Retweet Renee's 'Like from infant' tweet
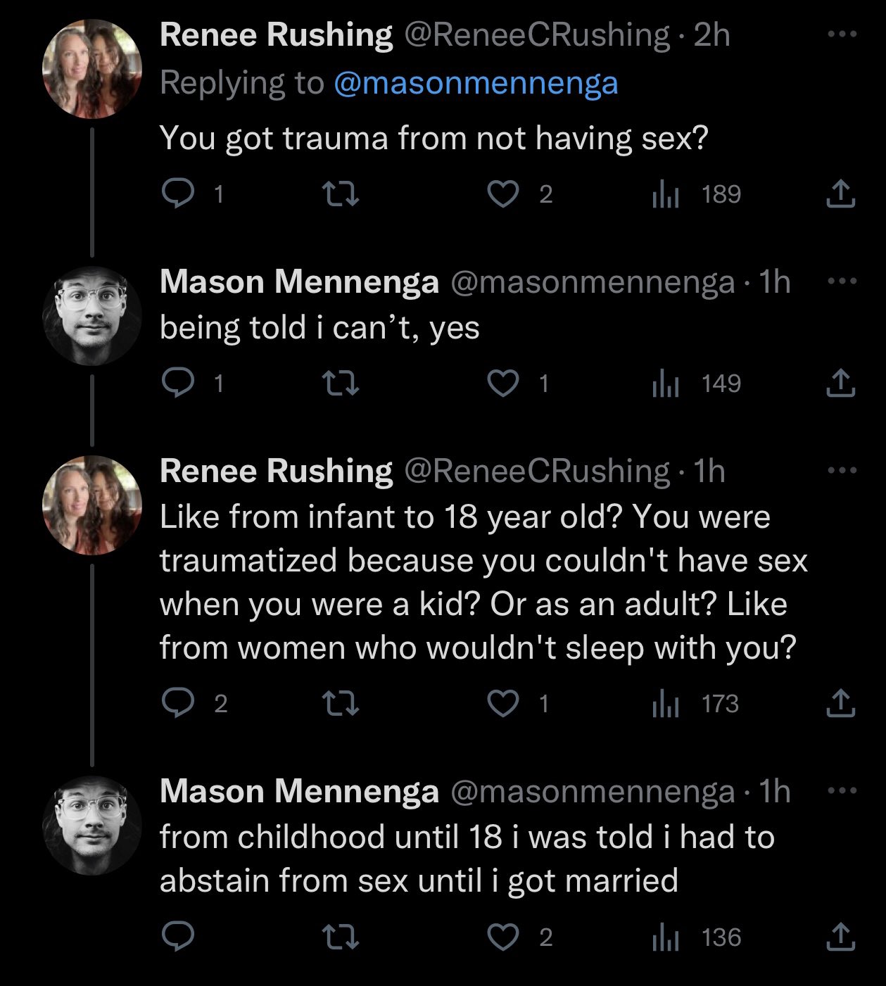Viewport: 886px width, 986px height. pyautogui.click(x=341, y=703)
